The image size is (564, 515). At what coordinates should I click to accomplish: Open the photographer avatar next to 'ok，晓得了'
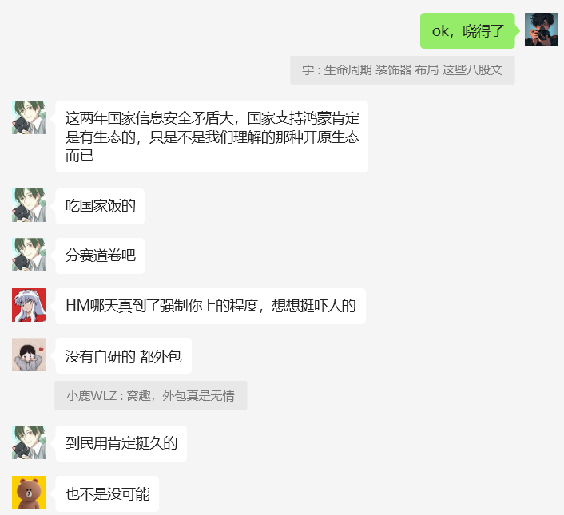[542, 30]
